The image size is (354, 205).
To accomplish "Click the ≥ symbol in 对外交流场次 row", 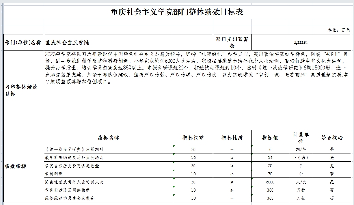I will click(x=232, y=158).
